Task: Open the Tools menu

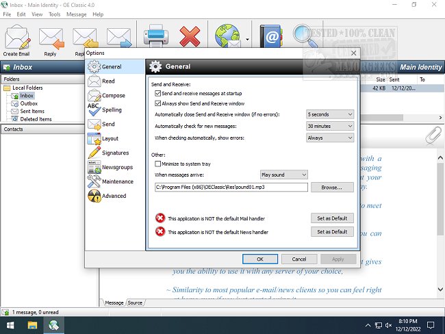Action: tap(55, 14)
